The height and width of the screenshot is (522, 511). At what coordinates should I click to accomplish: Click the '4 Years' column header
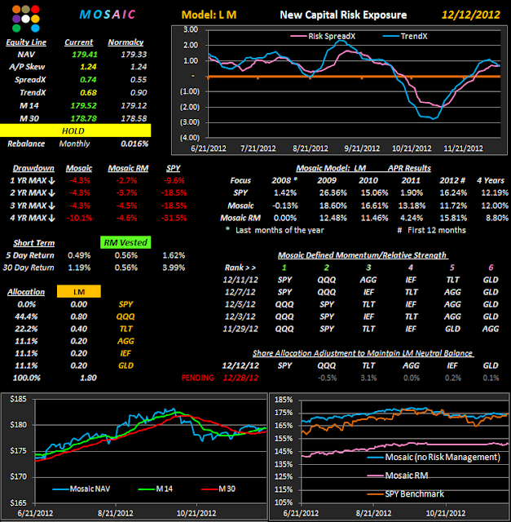click(x=491, y=181)
